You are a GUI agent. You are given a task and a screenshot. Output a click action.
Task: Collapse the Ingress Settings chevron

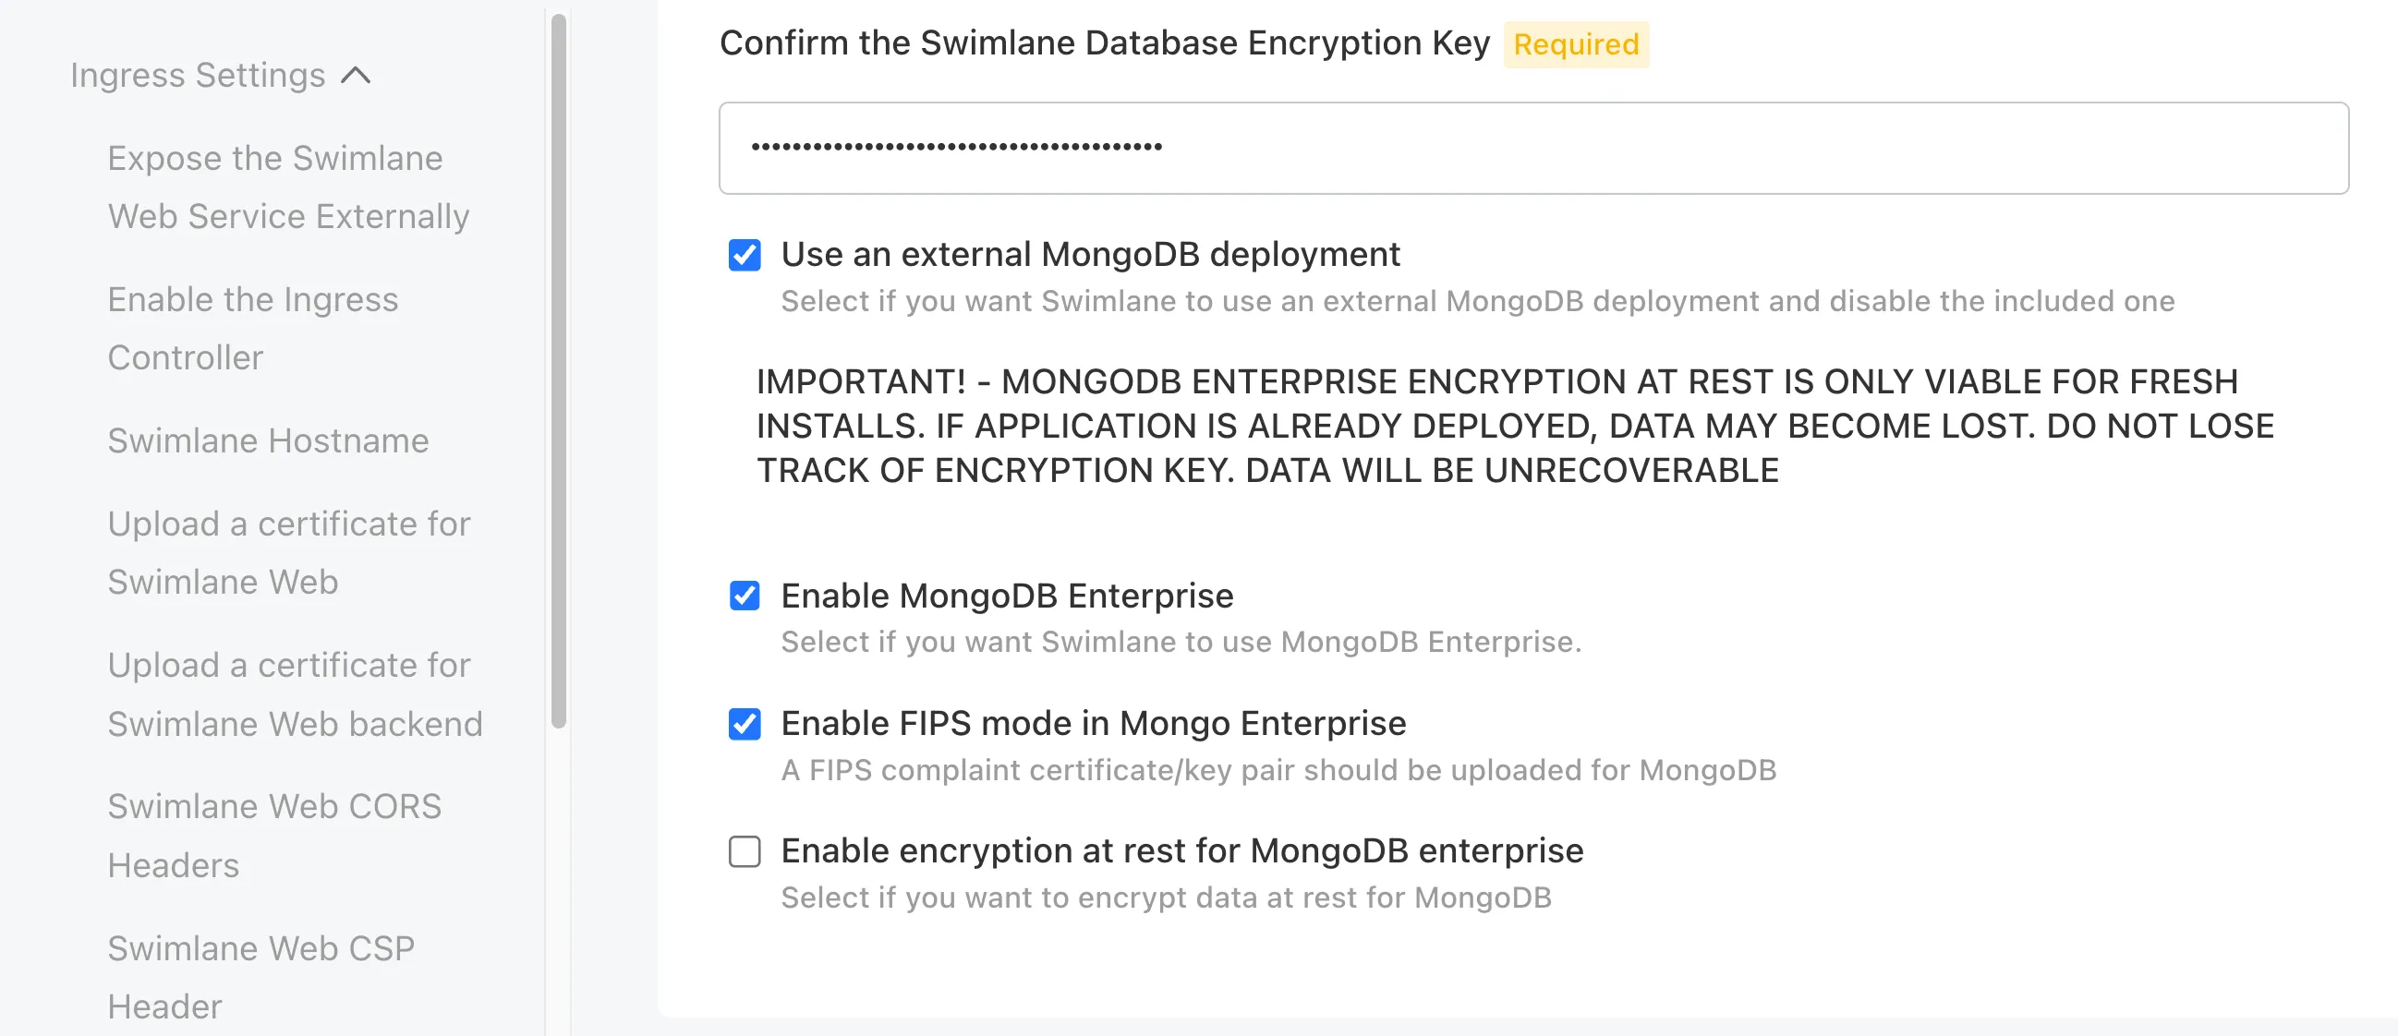point(356,76)
